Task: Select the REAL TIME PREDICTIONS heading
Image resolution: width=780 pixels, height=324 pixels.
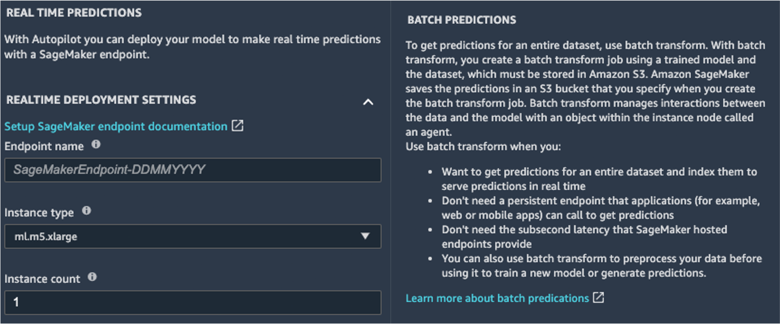Action: (x=74, y=13)
